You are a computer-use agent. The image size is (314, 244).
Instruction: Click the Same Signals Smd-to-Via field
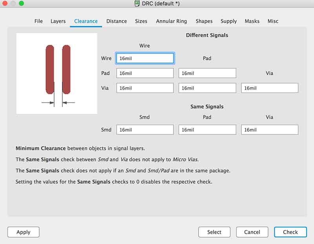[x=270, y=130]
